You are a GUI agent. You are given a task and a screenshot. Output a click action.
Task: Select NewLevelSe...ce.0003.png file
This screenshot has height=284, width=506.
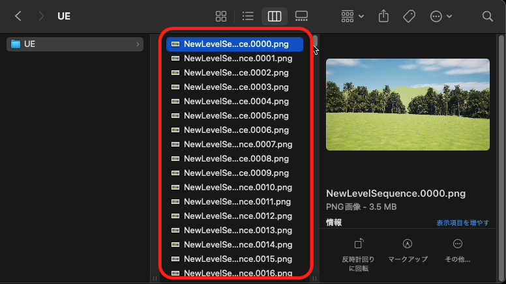pyautogui.click(x=235, y=87)
